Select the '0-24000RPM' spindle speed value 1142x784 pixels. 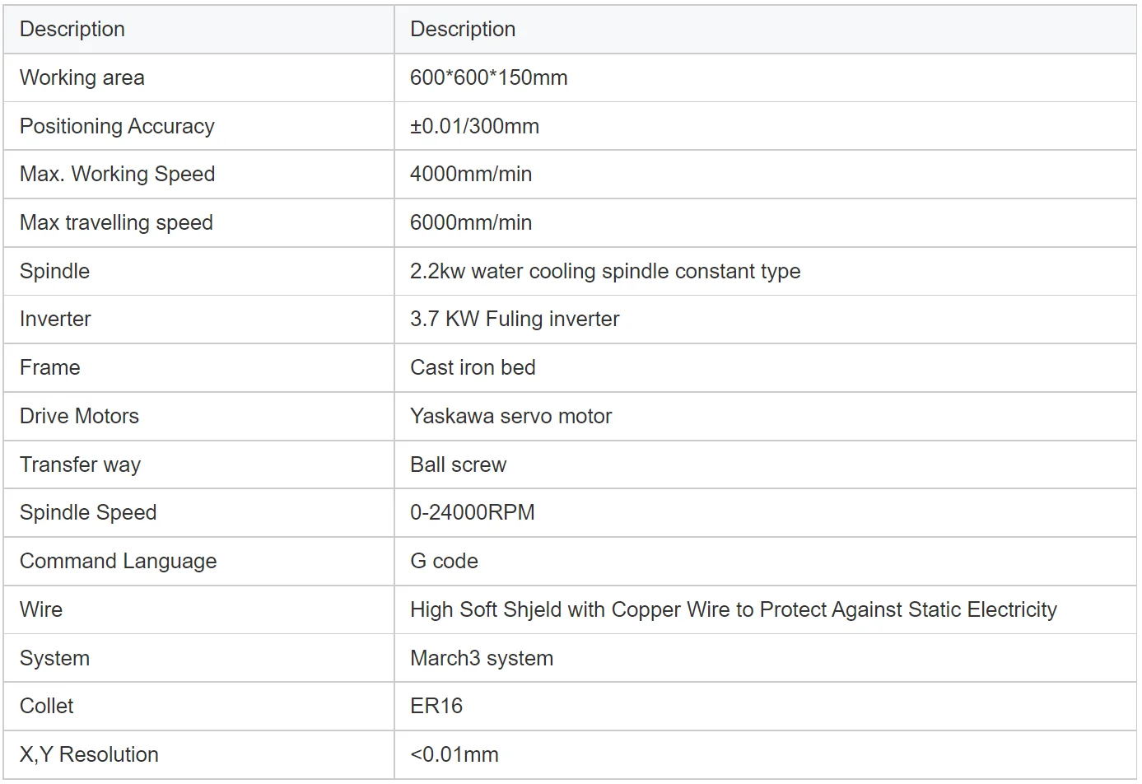pyautogui.click(x=472, y=513)
